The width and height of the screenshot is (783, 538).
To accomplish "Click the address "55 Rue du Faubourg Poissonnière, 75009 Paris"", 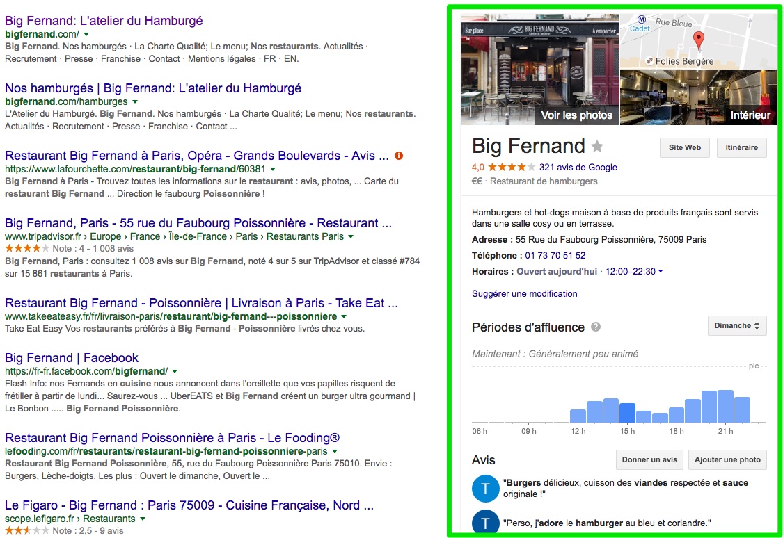I will pyautogui.click(x=611, y=239).
